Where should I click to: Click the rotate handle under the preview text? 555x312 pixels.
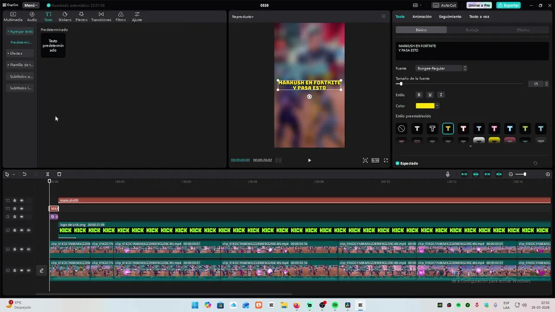[309, 97]
